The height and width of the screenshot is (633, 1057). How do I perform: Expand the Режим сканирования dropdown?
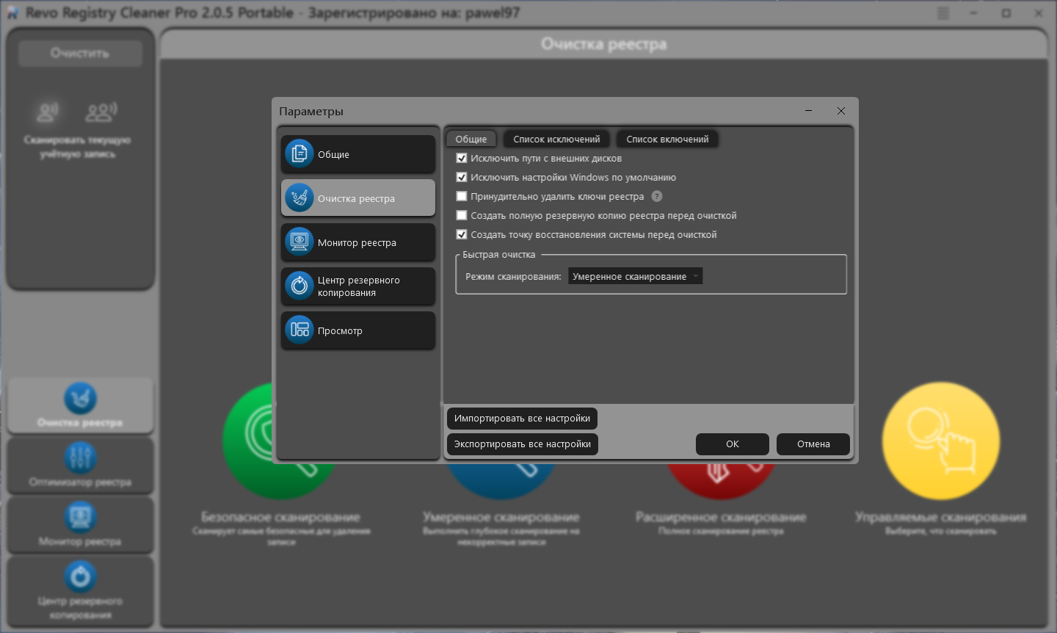tap(635, 276)
